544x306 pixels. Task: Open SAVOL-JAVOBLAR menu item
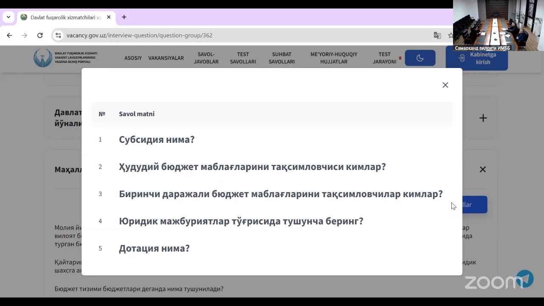tap(206, 58)
